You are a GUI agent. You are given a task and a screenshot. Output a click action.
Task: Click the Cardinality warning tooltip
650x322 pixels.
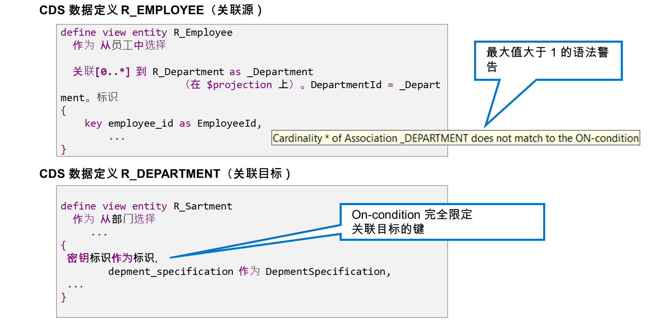pyautogui.click(x=455, y=138)
